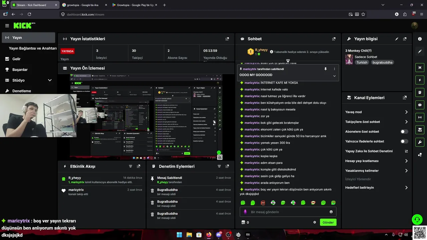Click the pencil icon in right sidebar
The height and width of the screenshot is (240, 427).
pyautogui.click(x=420, y=51)
